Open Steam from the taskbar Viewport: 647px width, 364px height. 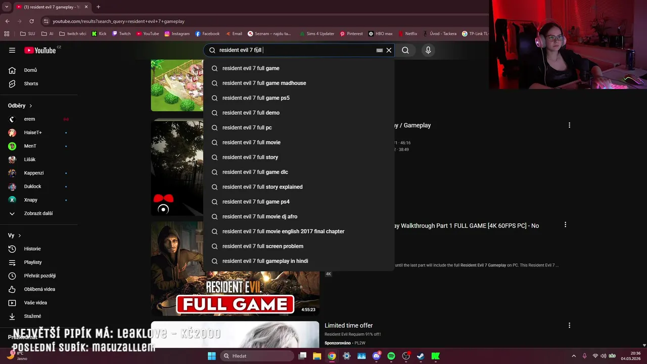pos(421,356)
